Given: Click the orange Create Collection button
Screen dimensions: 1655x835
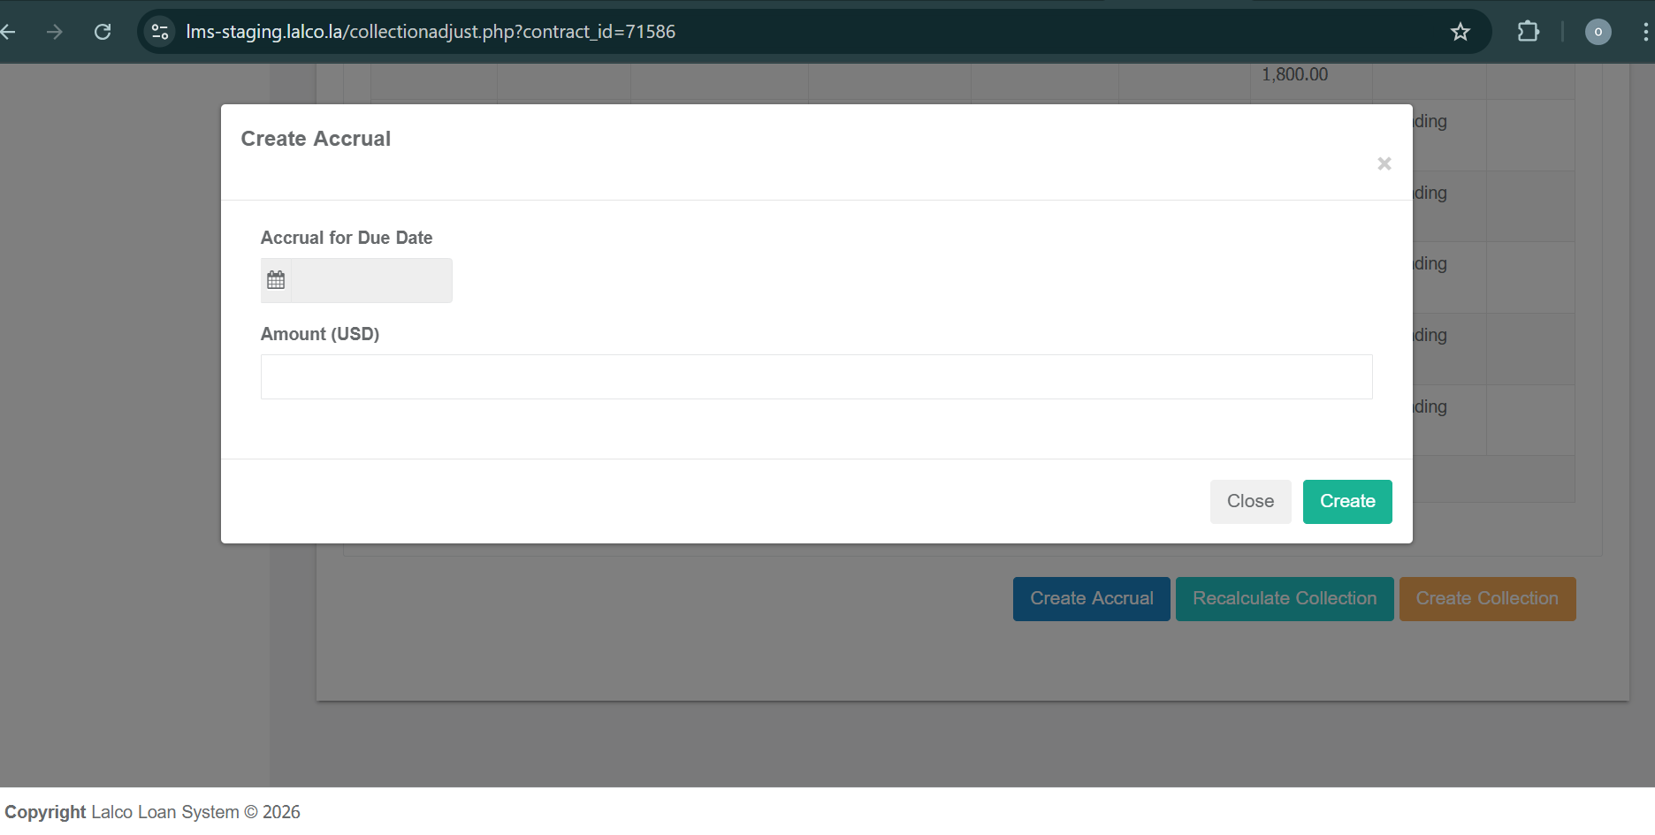Looking at the screenshot, I should [x=1486, y=599].
